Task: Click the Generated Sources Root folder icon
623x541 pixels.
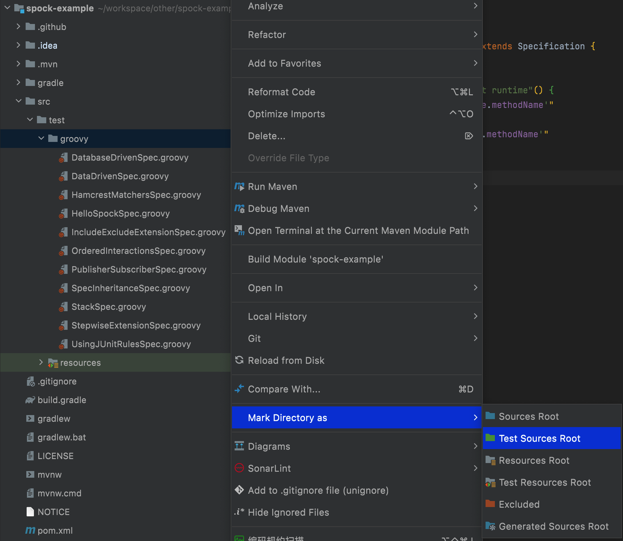Action: click(x=491, y=526)
